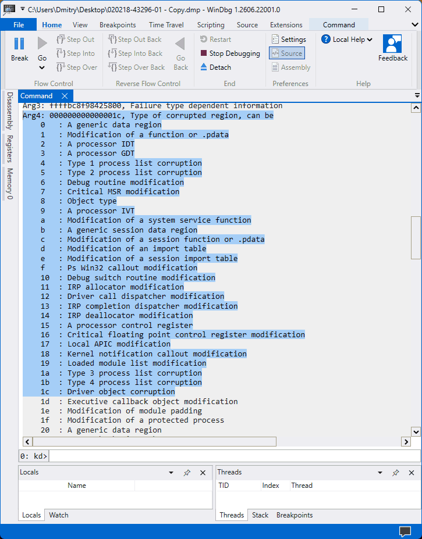Viewport: 422px width, 539px height.
Task: Click the Break pause icon
Action: [x=19, y=44]
